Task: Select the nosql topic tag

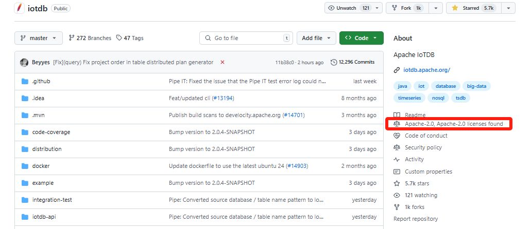Action: tap(438, 98)
